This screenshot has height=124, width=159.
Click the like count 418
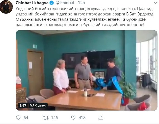pyautogui.click(x=82, y=118)
